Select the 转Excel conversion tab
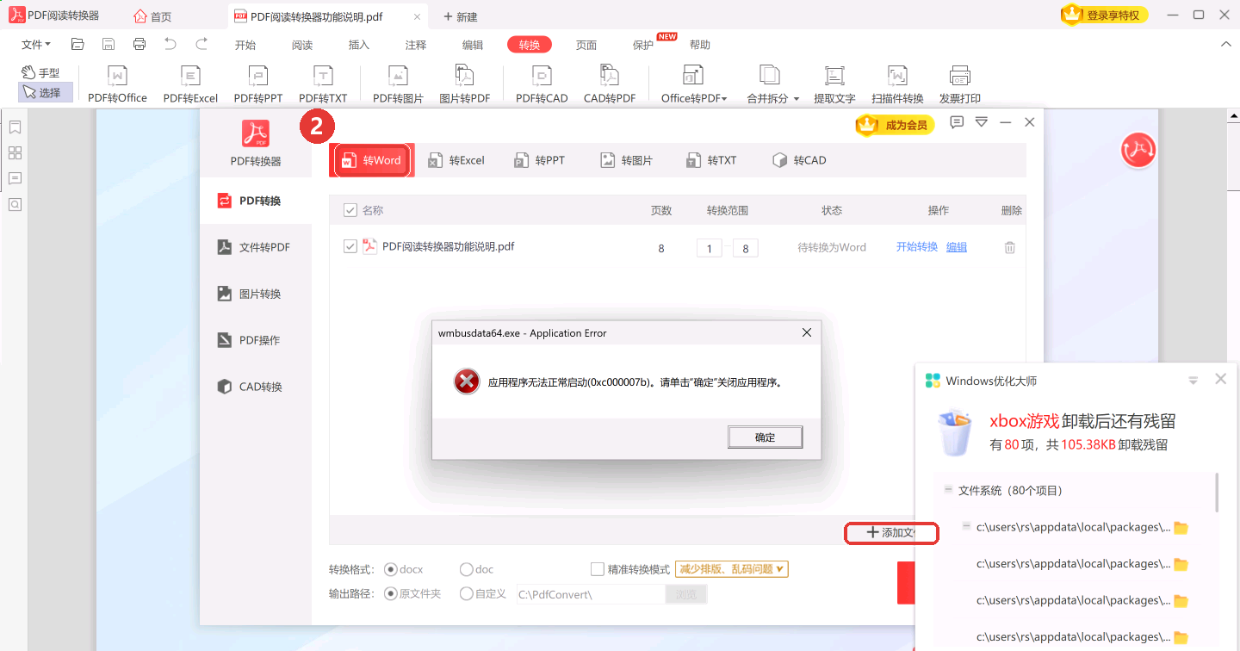The height and width of the screenshot is (651, 1240). (x=456, y=160)
